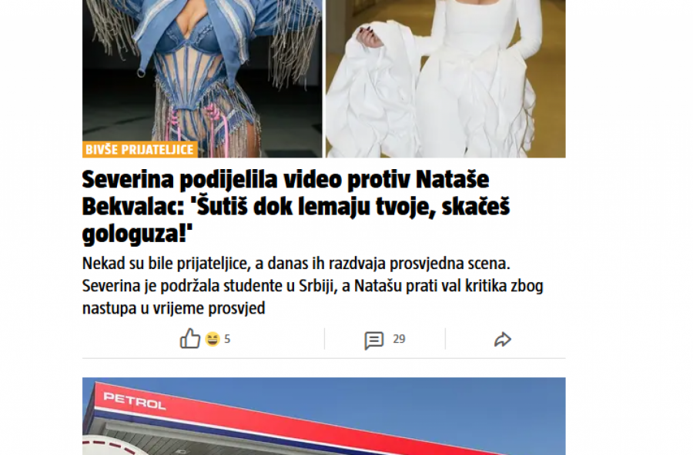
Task: Select the 'BIVŠE PRIJATELJICE' category tag
Action: coord(139,150)
